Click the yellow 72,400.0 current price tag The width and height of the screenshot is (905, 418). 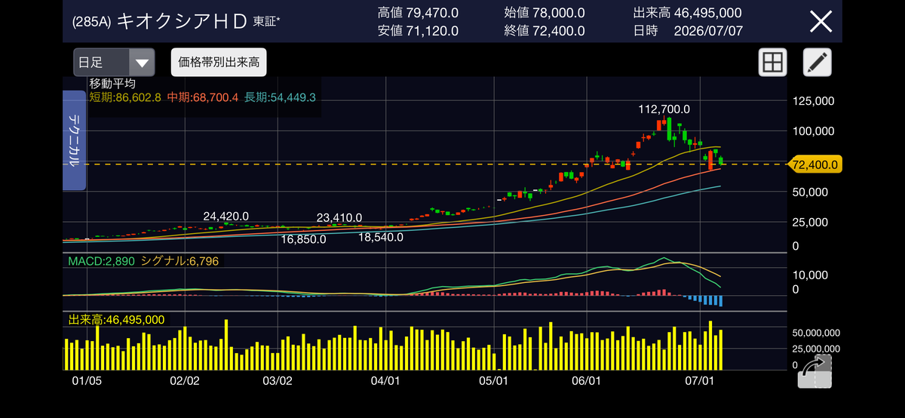click(814, 164)
